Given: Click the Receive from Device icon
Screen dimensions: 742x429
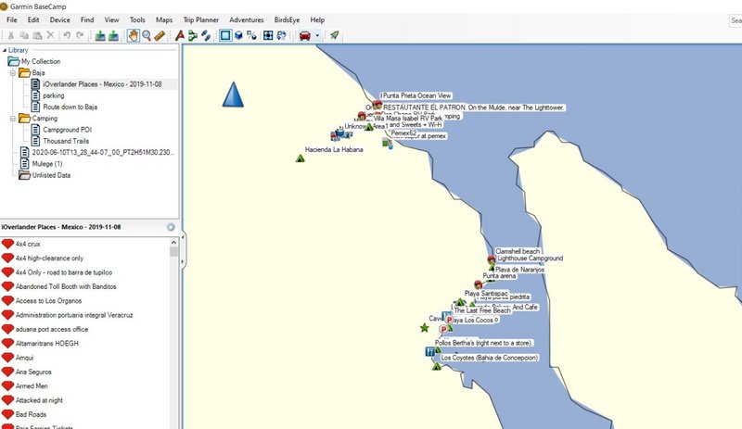Looking at the screenshot, I should coord(113,35).
